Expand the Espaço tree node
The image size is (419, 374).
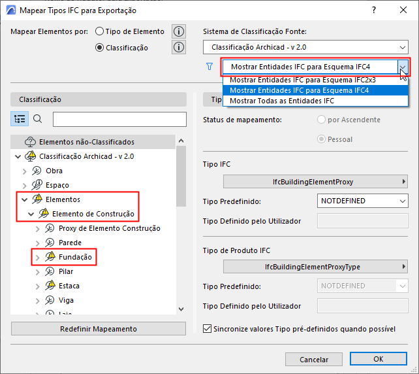(25, 185)
